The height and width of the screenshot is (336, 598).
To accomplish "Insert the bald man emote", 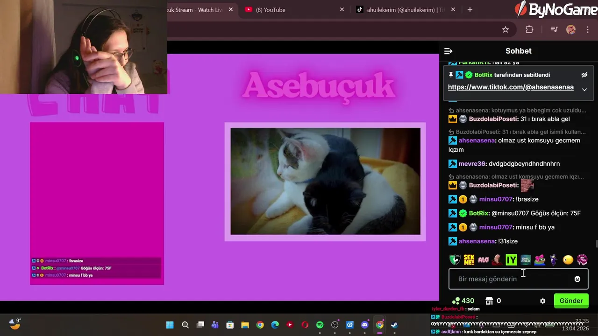I will 498,260.
